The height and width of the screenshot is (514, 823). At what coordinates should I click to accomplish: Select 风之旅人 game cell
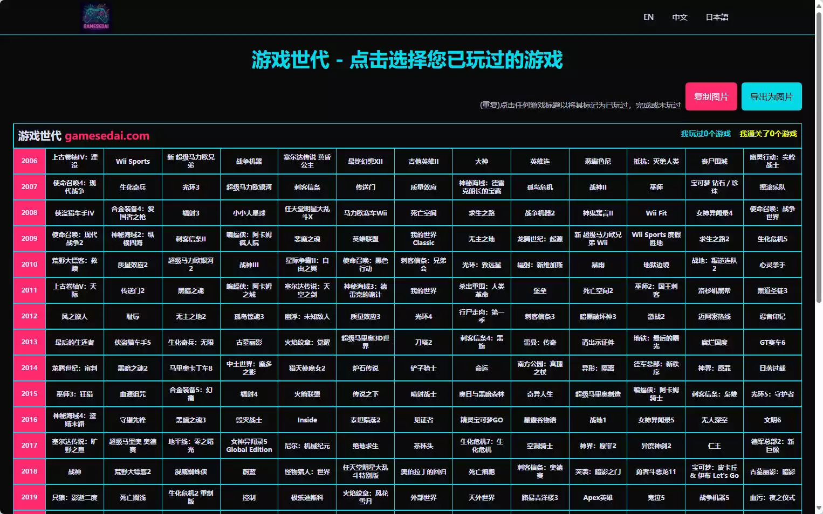(x=74, y=316)
